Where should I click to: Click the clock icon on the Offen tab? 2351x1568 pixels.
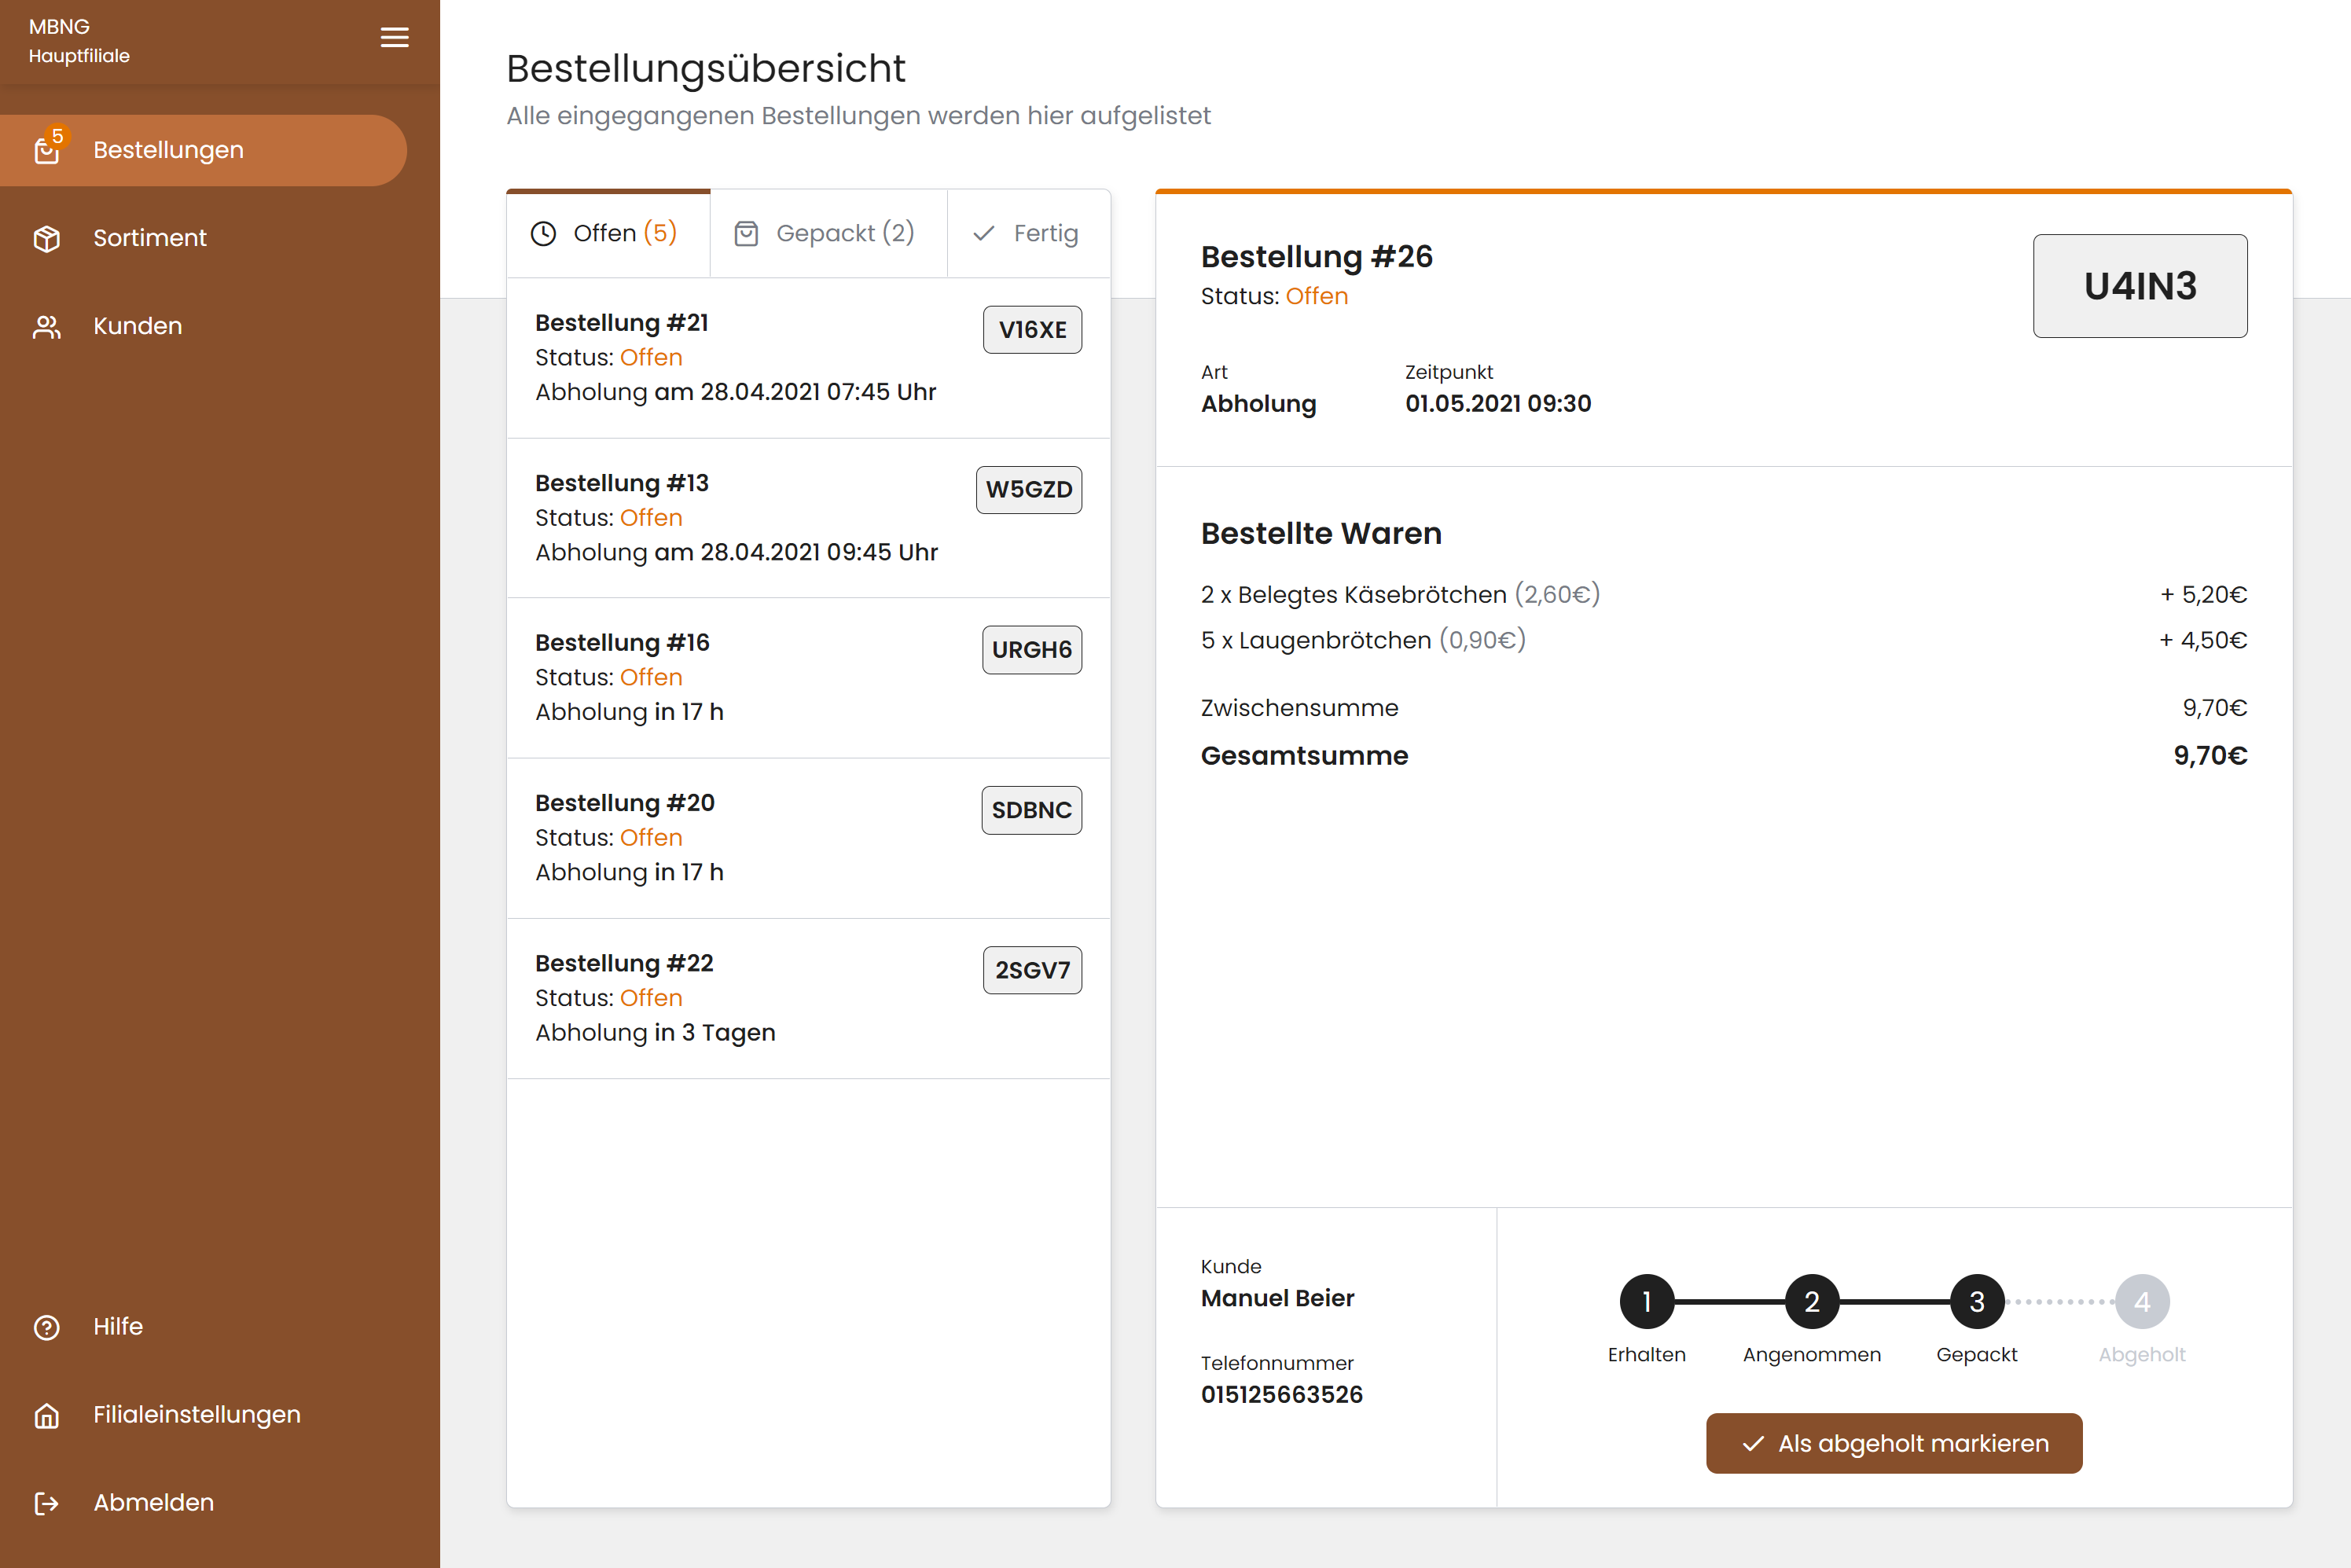tap(543, 233)
